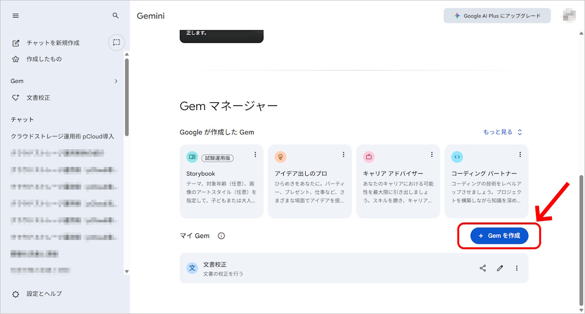Edit the 文書校正 Gem with the pencil icon
Screen dimensions: 585x314
pyautogui.click(x=499, y=268)
